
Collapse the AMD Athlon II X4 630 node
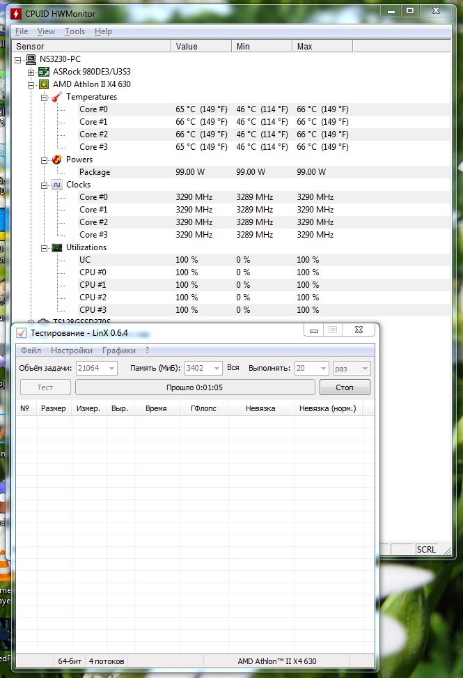[x=31, y=84]
